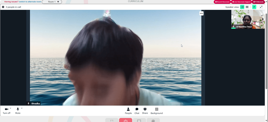The width and height of the screenshot is (268, 122).
Task: Open the People panel
Action: (x=128, y=111)
